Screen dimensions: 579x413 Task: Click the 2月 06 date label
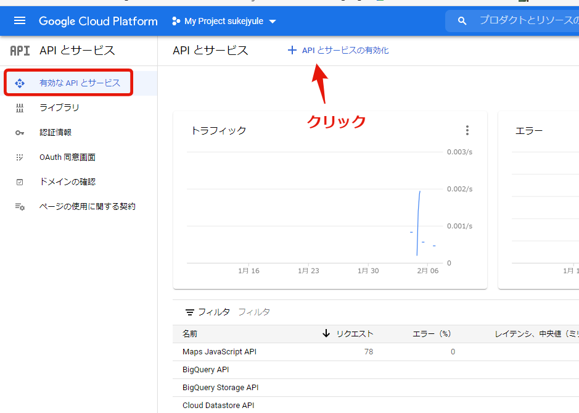(x=427, y=270)
